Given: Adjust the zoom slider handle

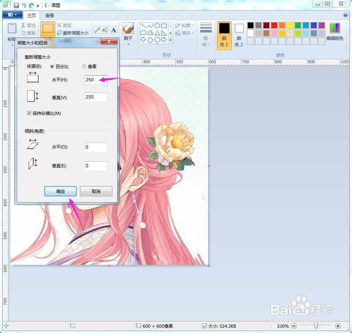Looking at the screenshot, I should click(316, 326).
